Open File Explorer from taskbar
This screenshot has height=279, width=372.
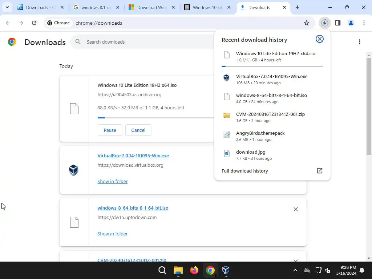[178, 270]
